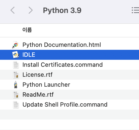Select the Python Documentation.html filename

(62, 45)
